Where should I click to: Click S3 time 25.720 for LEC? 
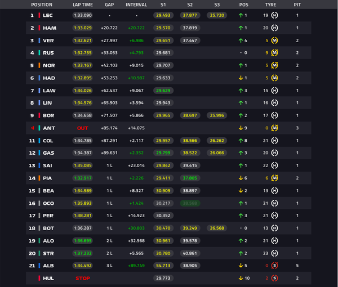point(217,15)
